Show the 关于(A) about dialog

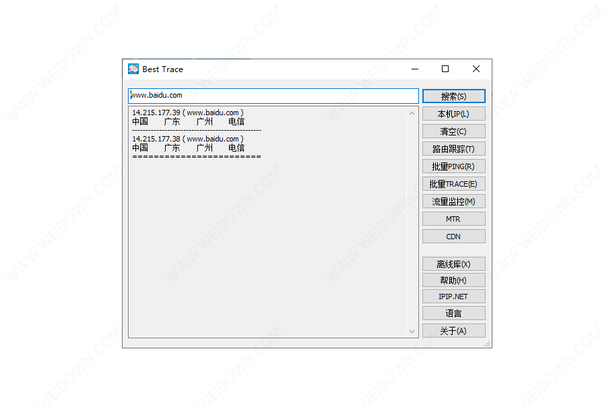(x=453, y=331)
